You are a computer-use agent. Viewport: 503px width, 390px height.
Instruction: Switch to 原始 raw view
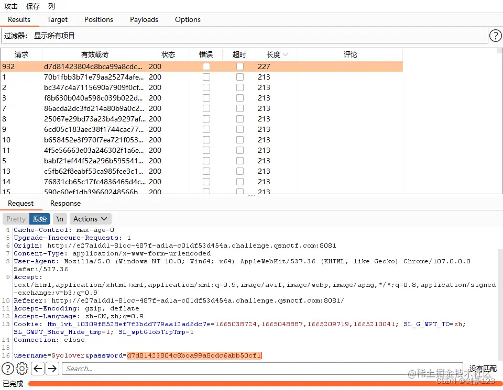pyautogui.click(x=40, y=219)
